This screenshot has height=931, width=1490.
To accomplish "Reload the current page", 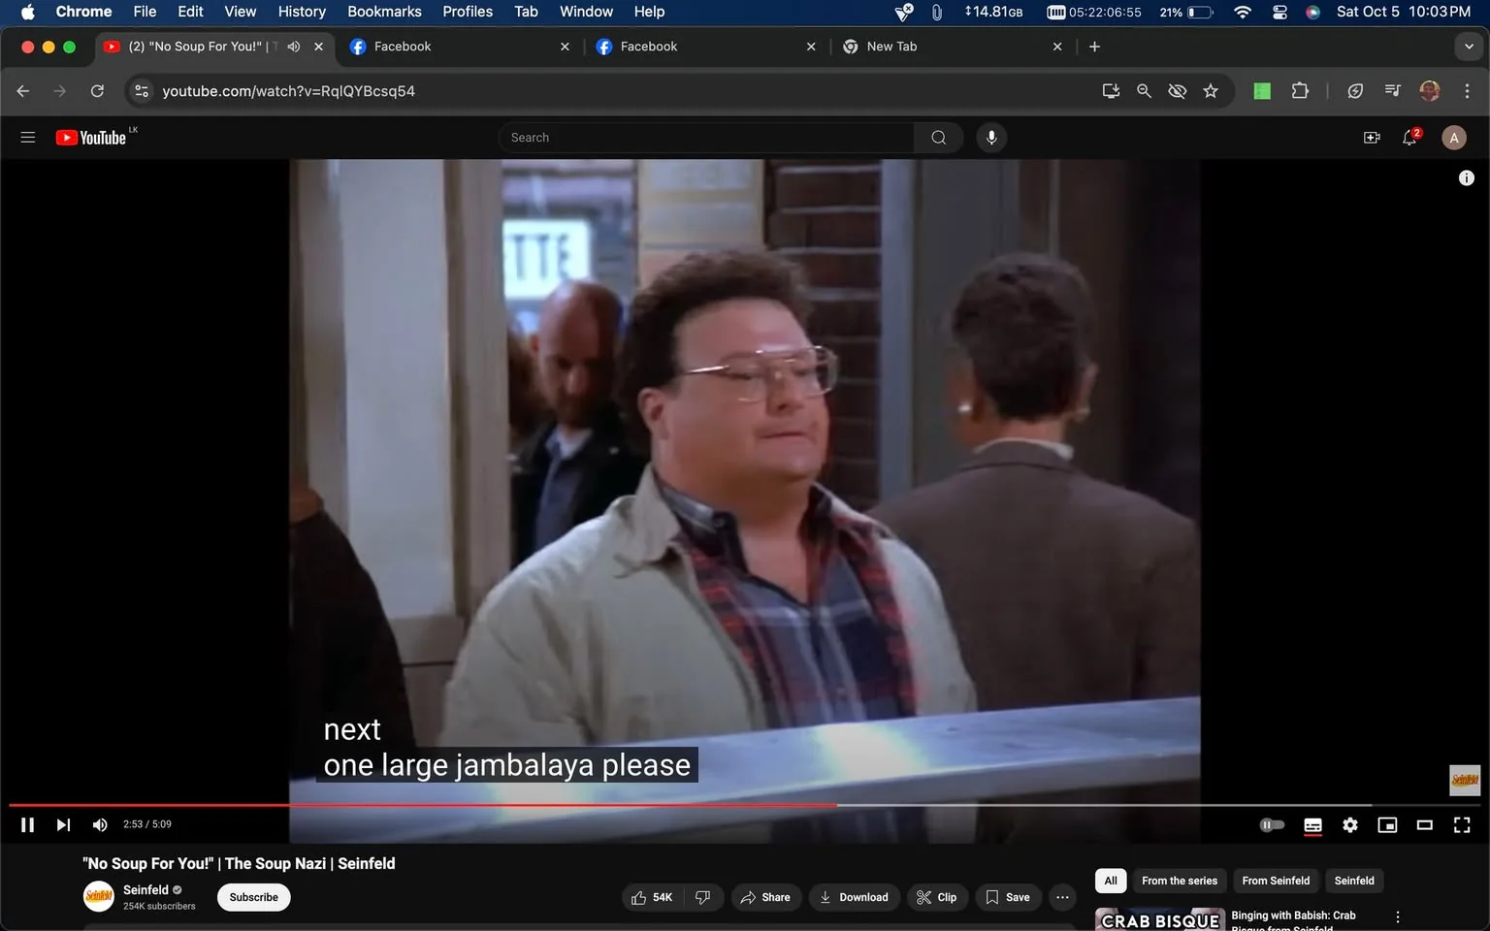I will (x=97, y=91).
